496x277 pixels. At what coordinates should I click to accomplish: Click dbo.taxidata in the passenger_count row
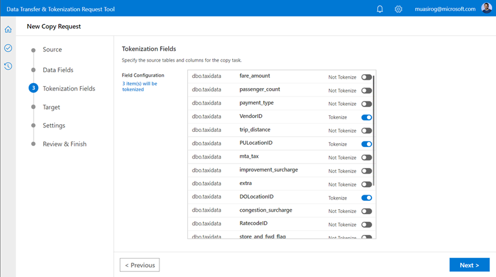point(206,89)
